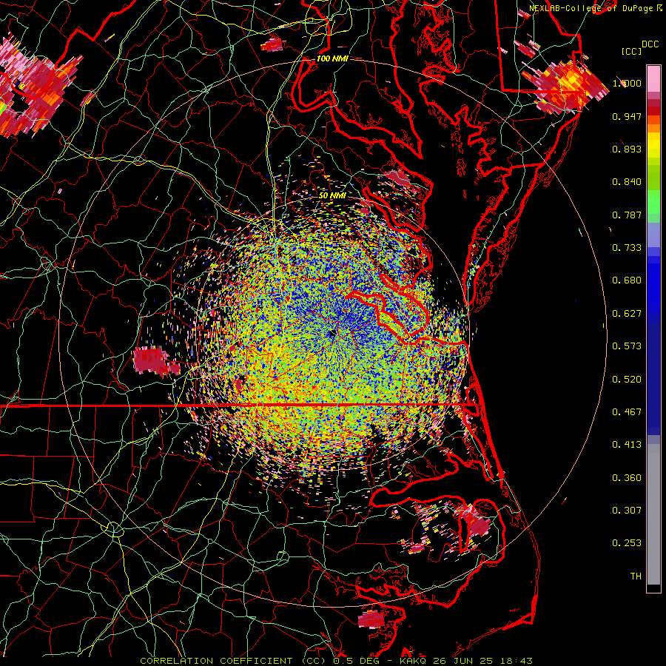Screen dimensions: 666x666
Task: Click the 50 NMI range ring label
Action: point(332,195)
